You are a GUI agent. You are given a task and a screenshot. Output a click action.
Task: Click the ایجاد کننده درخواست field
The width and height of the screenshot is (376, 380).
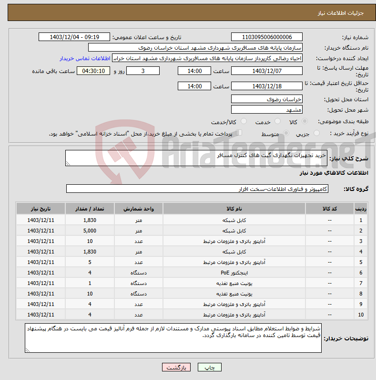pyautogui.click(x=207, y=58)
